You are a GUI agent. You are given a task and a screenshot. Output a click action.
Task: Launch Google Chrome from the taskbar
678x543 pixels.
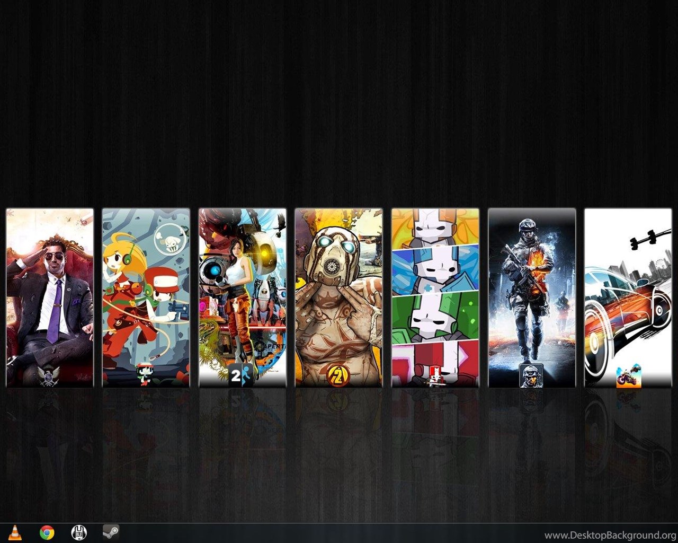coord(47,532)
